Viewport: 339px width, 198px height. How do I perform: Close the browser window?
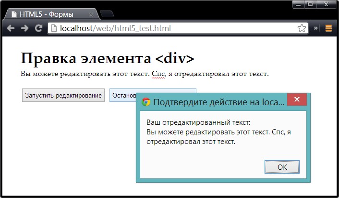pyautogui.click(x=326, y=4)
